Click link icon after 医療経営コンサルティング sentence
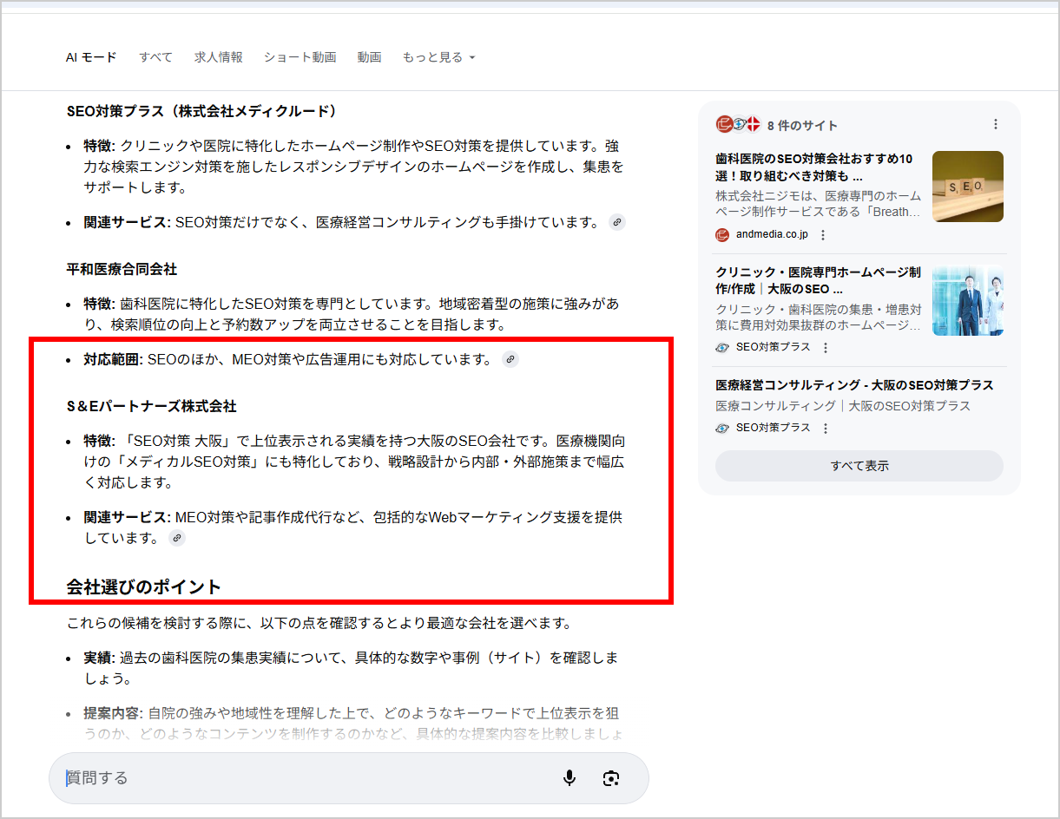This screenshot has height=819, width=1060. (616, 222)
